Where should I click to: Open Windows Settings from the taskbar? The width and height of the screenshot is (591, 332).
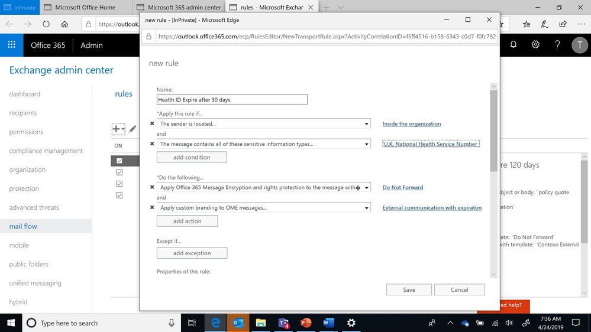coord(351,323)
